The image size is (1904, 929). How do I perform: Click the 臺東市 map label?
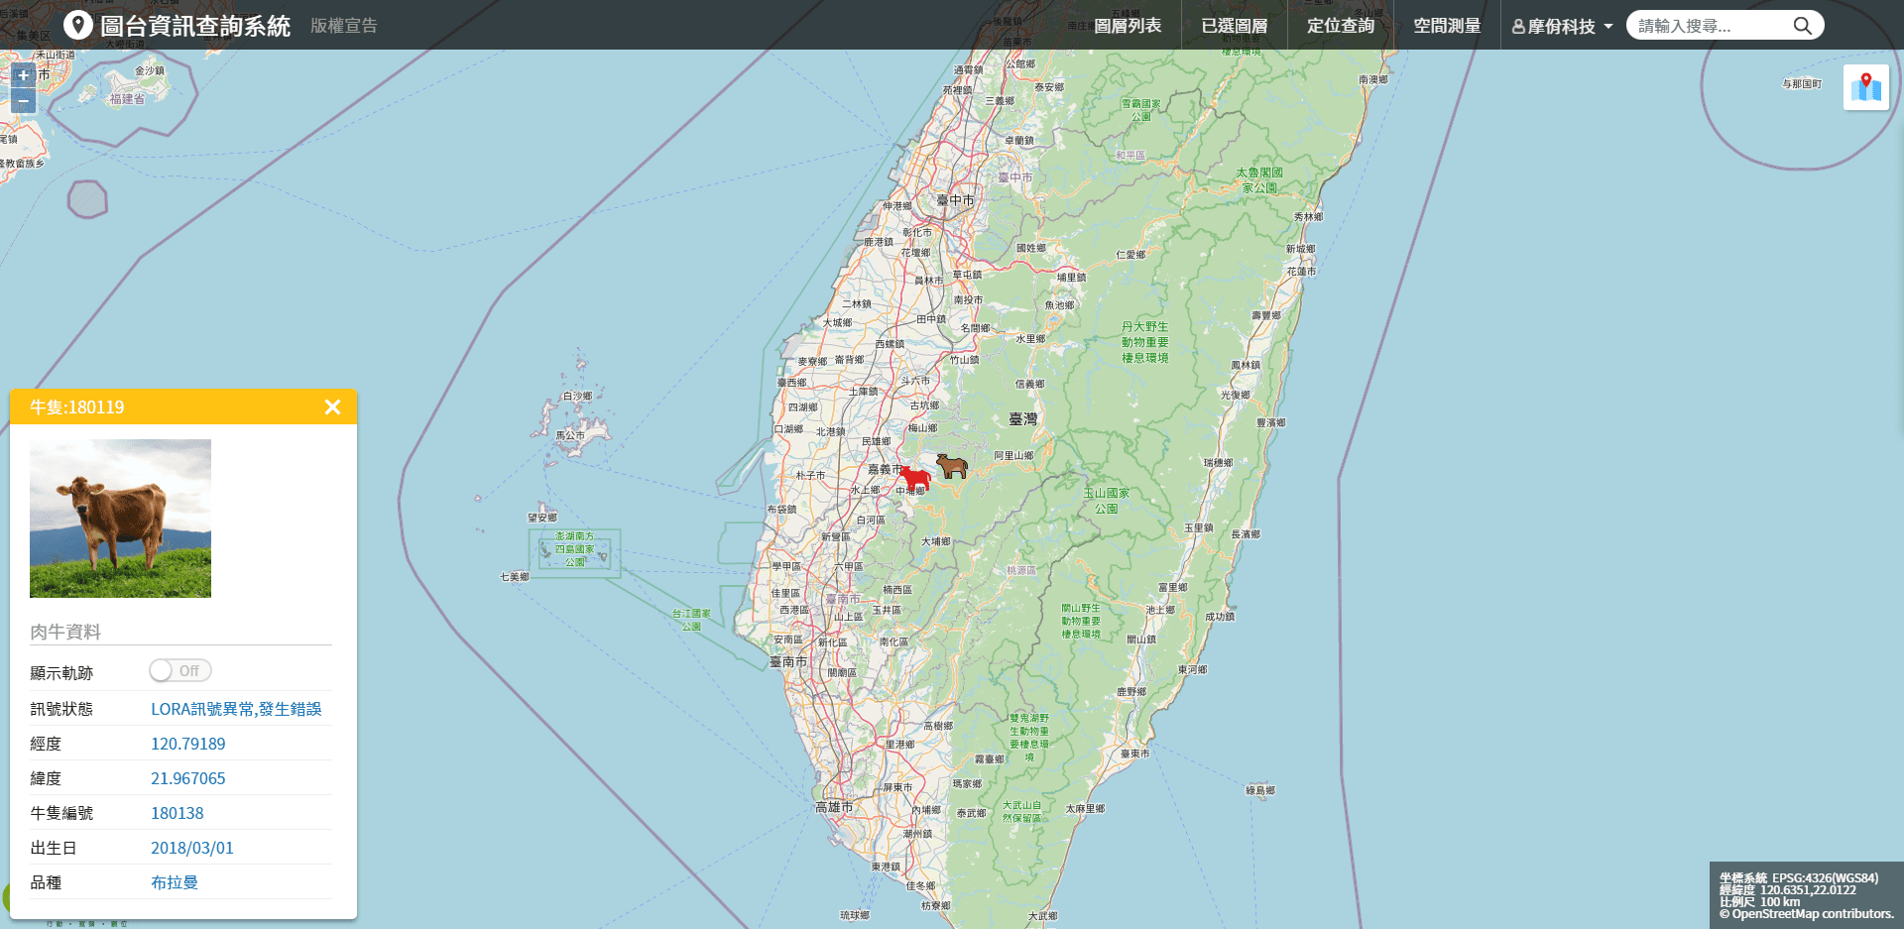point(1134,754)
